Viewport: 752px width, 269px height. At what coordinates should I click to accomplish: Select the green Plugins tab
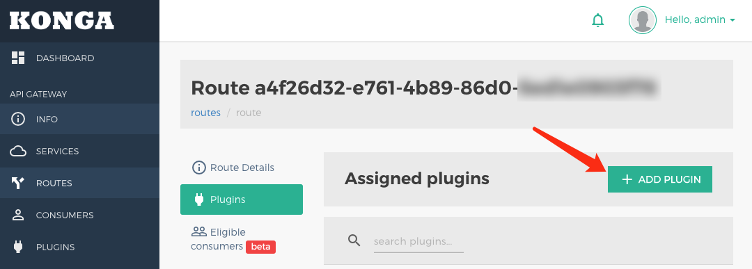(x=242, y=199)
